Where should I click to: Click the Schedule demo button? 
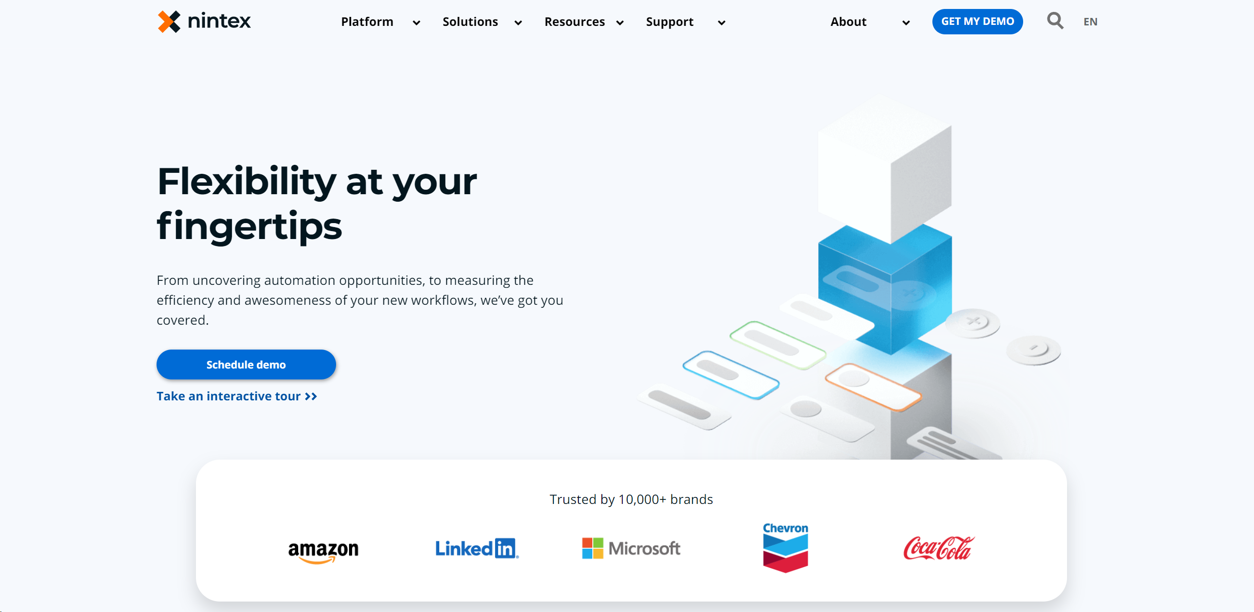[245, 365]
